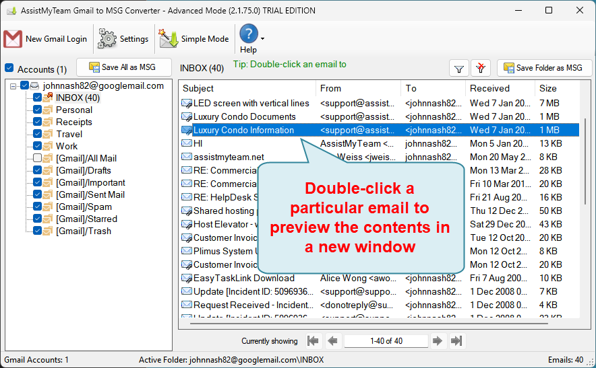The width and height of the screenshot is (596, 368).
Task: Open the Help dropdown arrow
Action: click(263, 39)
